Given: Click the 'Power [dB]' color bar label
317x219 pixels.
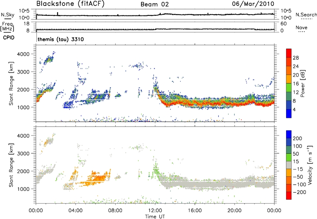Looking at the screenshot, I should 302,83.
